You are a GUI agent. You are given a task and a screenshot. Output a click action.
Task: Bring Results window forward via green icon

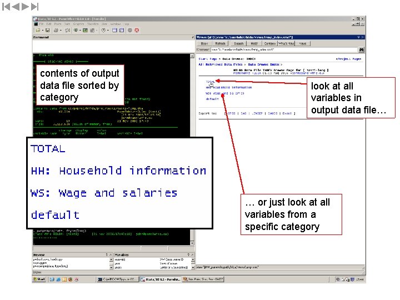pos(85,31)
